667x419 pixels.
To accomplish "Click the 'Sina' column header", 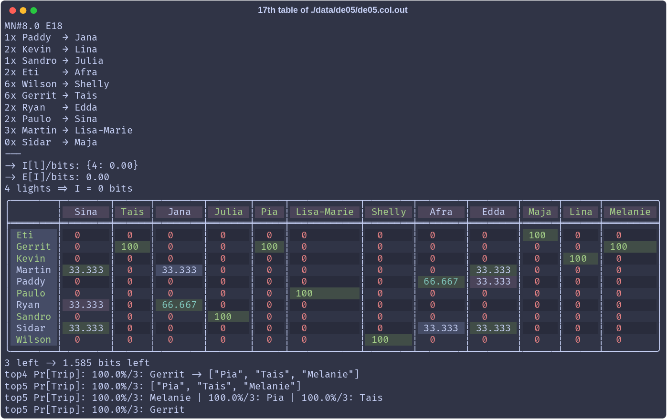I will point(86,212).
